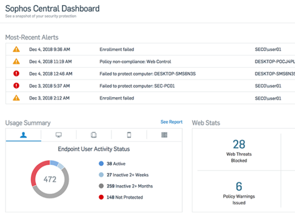Click red error icon for SEC-PC01 alert

pyautogui.click(x=16, y=85)
